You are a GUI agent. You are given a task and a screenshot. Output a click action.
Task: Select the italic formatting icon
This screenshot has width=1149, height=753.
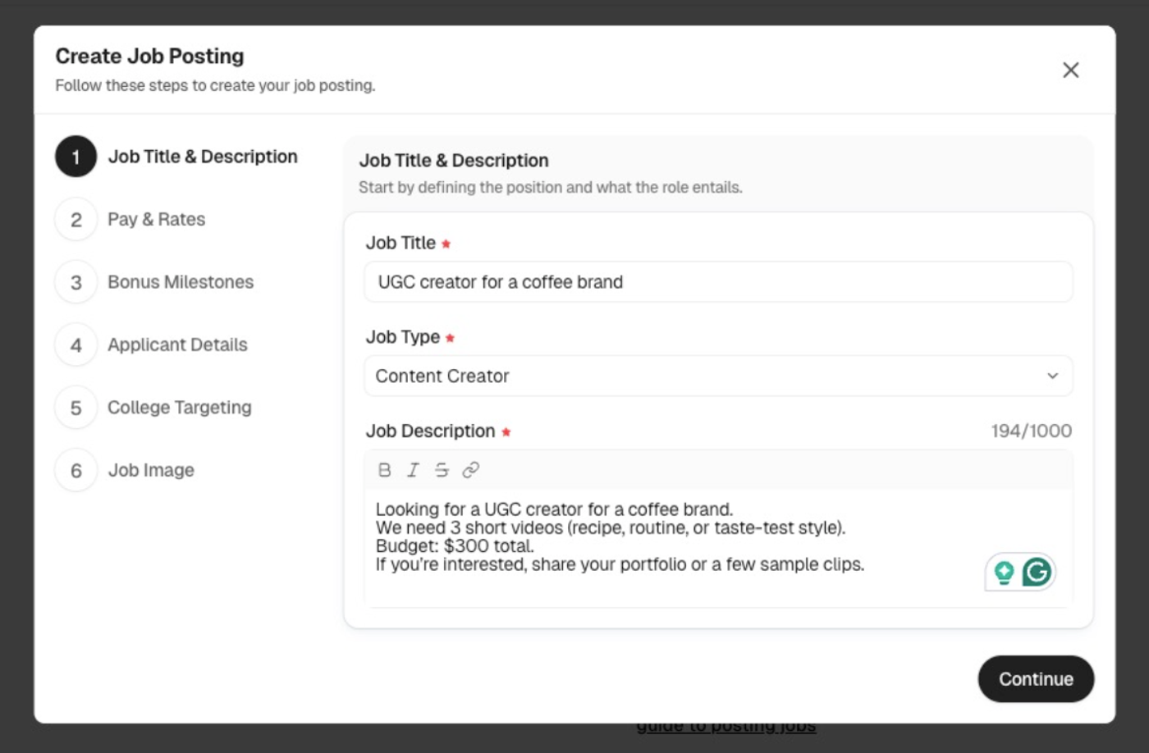click(x=412, y=469)
